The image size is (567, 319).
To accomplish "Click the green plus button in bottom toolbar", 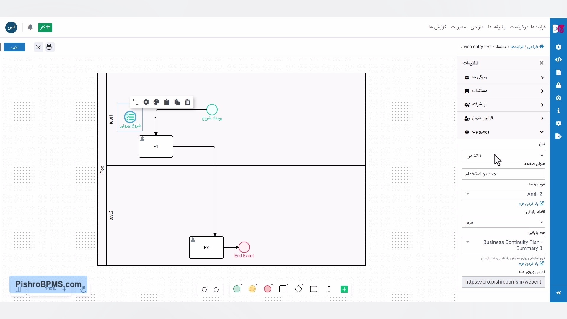I will click(344, 289).
